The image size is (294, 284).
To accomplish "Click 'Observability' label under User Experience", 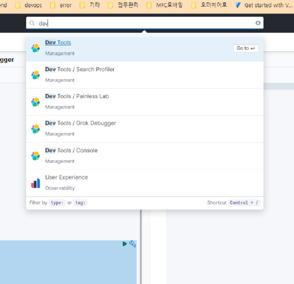I will pyautogui.click(x=60, y=188).
